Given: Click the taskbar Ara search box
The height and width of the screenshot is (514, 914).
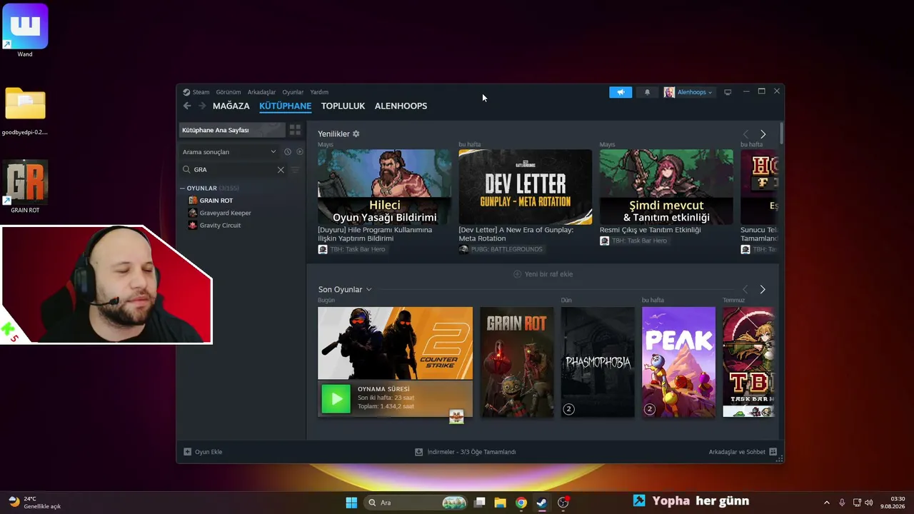Looking at the screenshot, I should pos(416,503).
